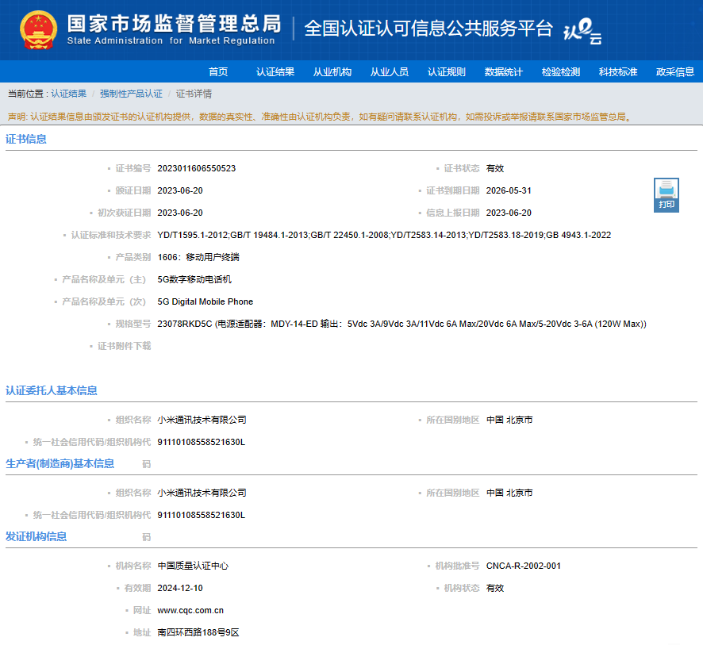Open the 从业机构 menu item
The width and height of the screenshot is (703, 645).
click(332, 71)
